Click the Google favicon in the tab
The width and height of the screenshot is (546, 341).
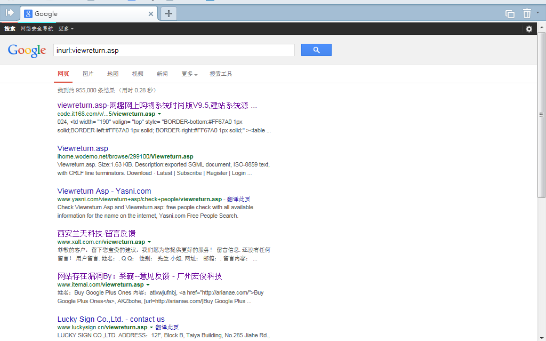point(28,13)
